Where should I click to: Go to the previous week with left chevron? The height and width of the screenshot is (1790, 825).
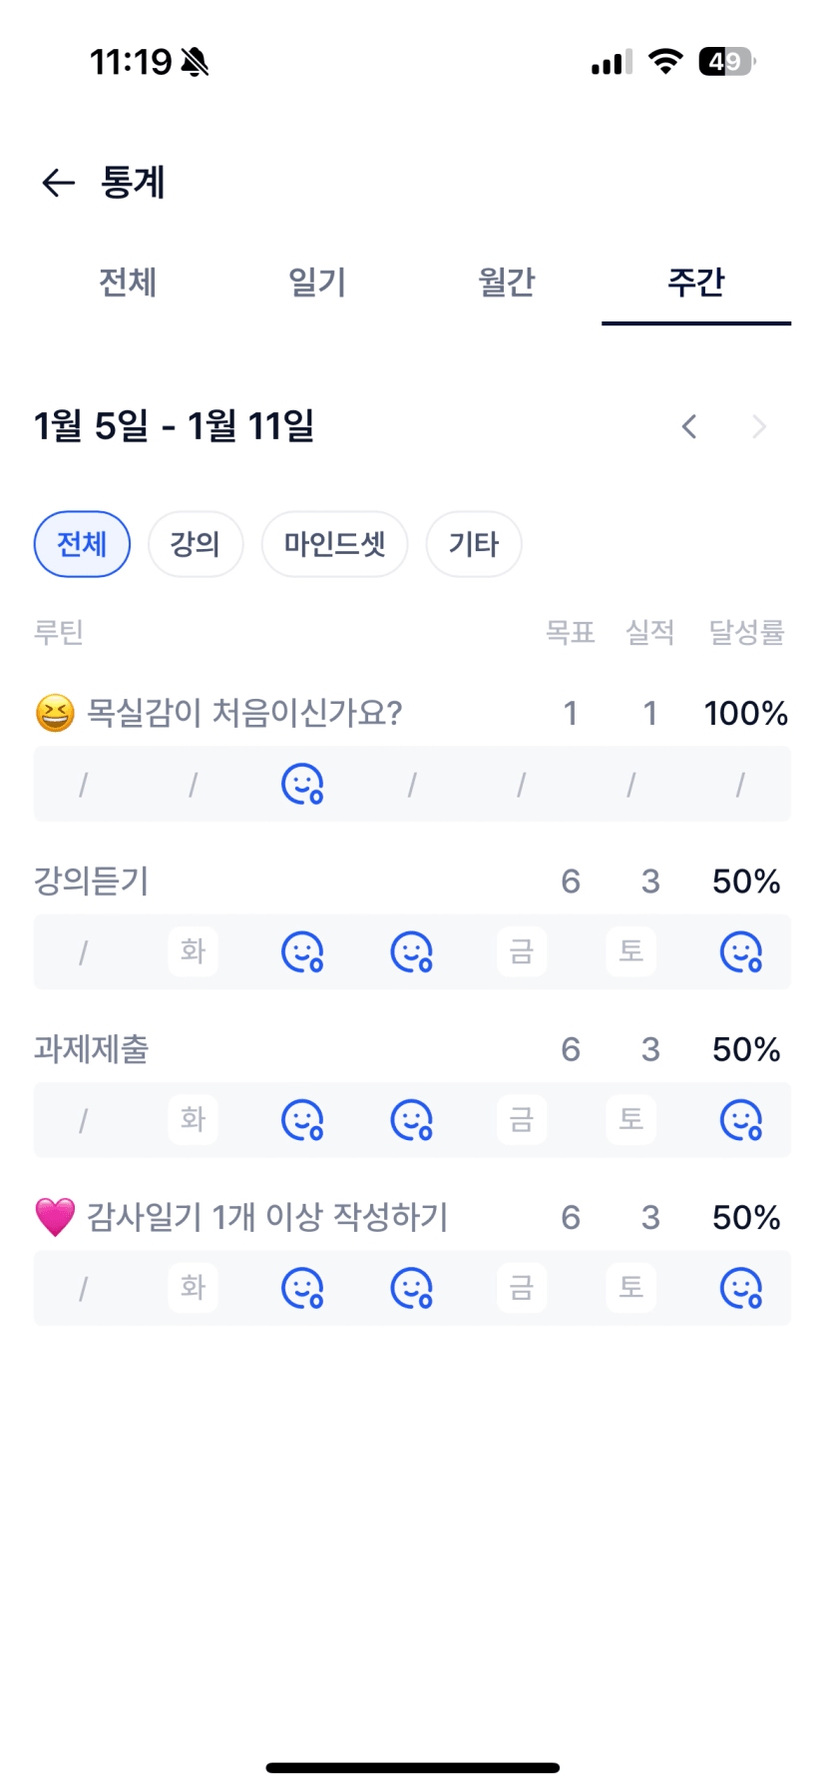pyautogui.click(x=689, y=427)
